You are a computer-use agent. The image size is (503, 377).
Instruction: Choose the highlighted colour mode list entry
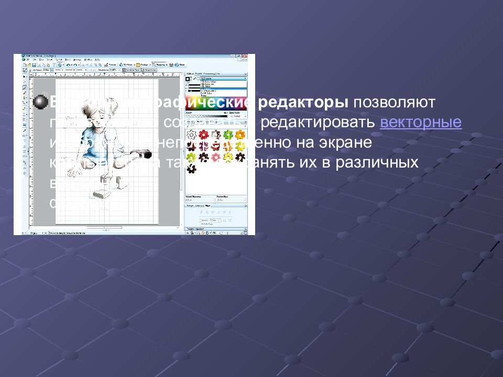coord(224,88)
